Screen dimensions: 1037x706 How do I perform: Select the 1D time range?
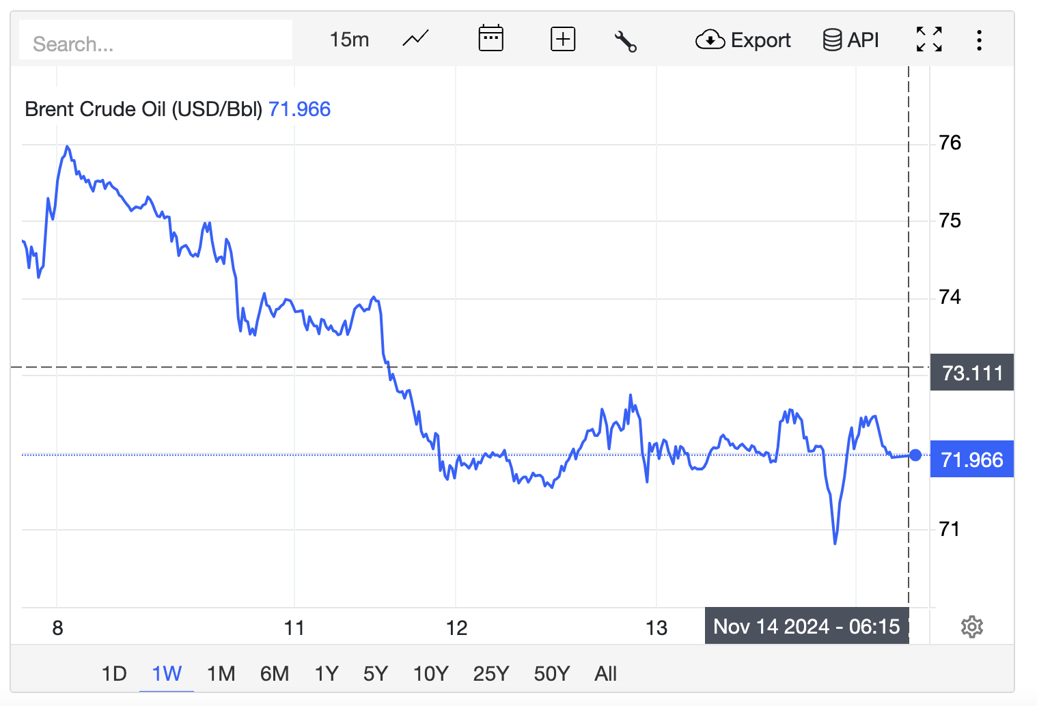pyautogui.click(x=114, y=674)
